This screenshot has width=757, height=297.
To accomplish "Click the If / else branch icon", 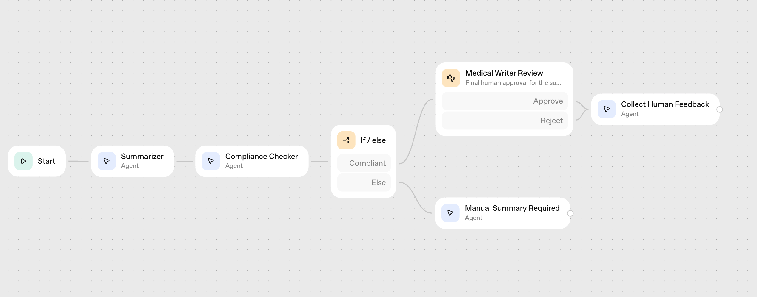I will click(346, 140).
